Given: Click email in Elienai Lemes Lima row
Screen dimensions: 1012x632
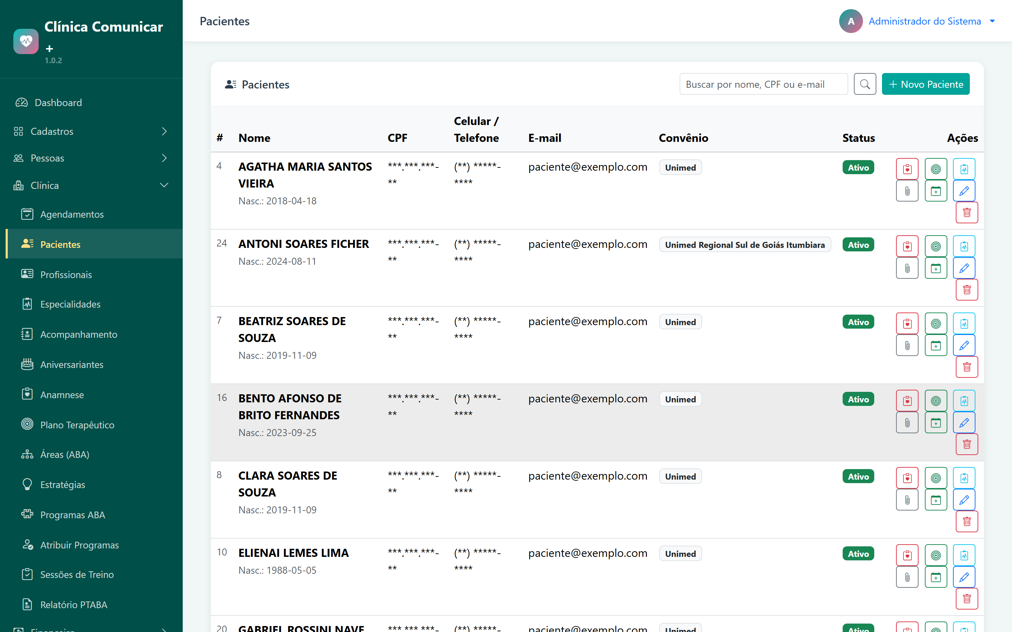Looking at the screenshot, I should [588, 553].
